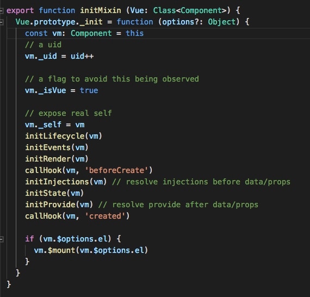Place cursor on initLifecycle(vm) call
The image size is (310, 297).
point(64,136)
